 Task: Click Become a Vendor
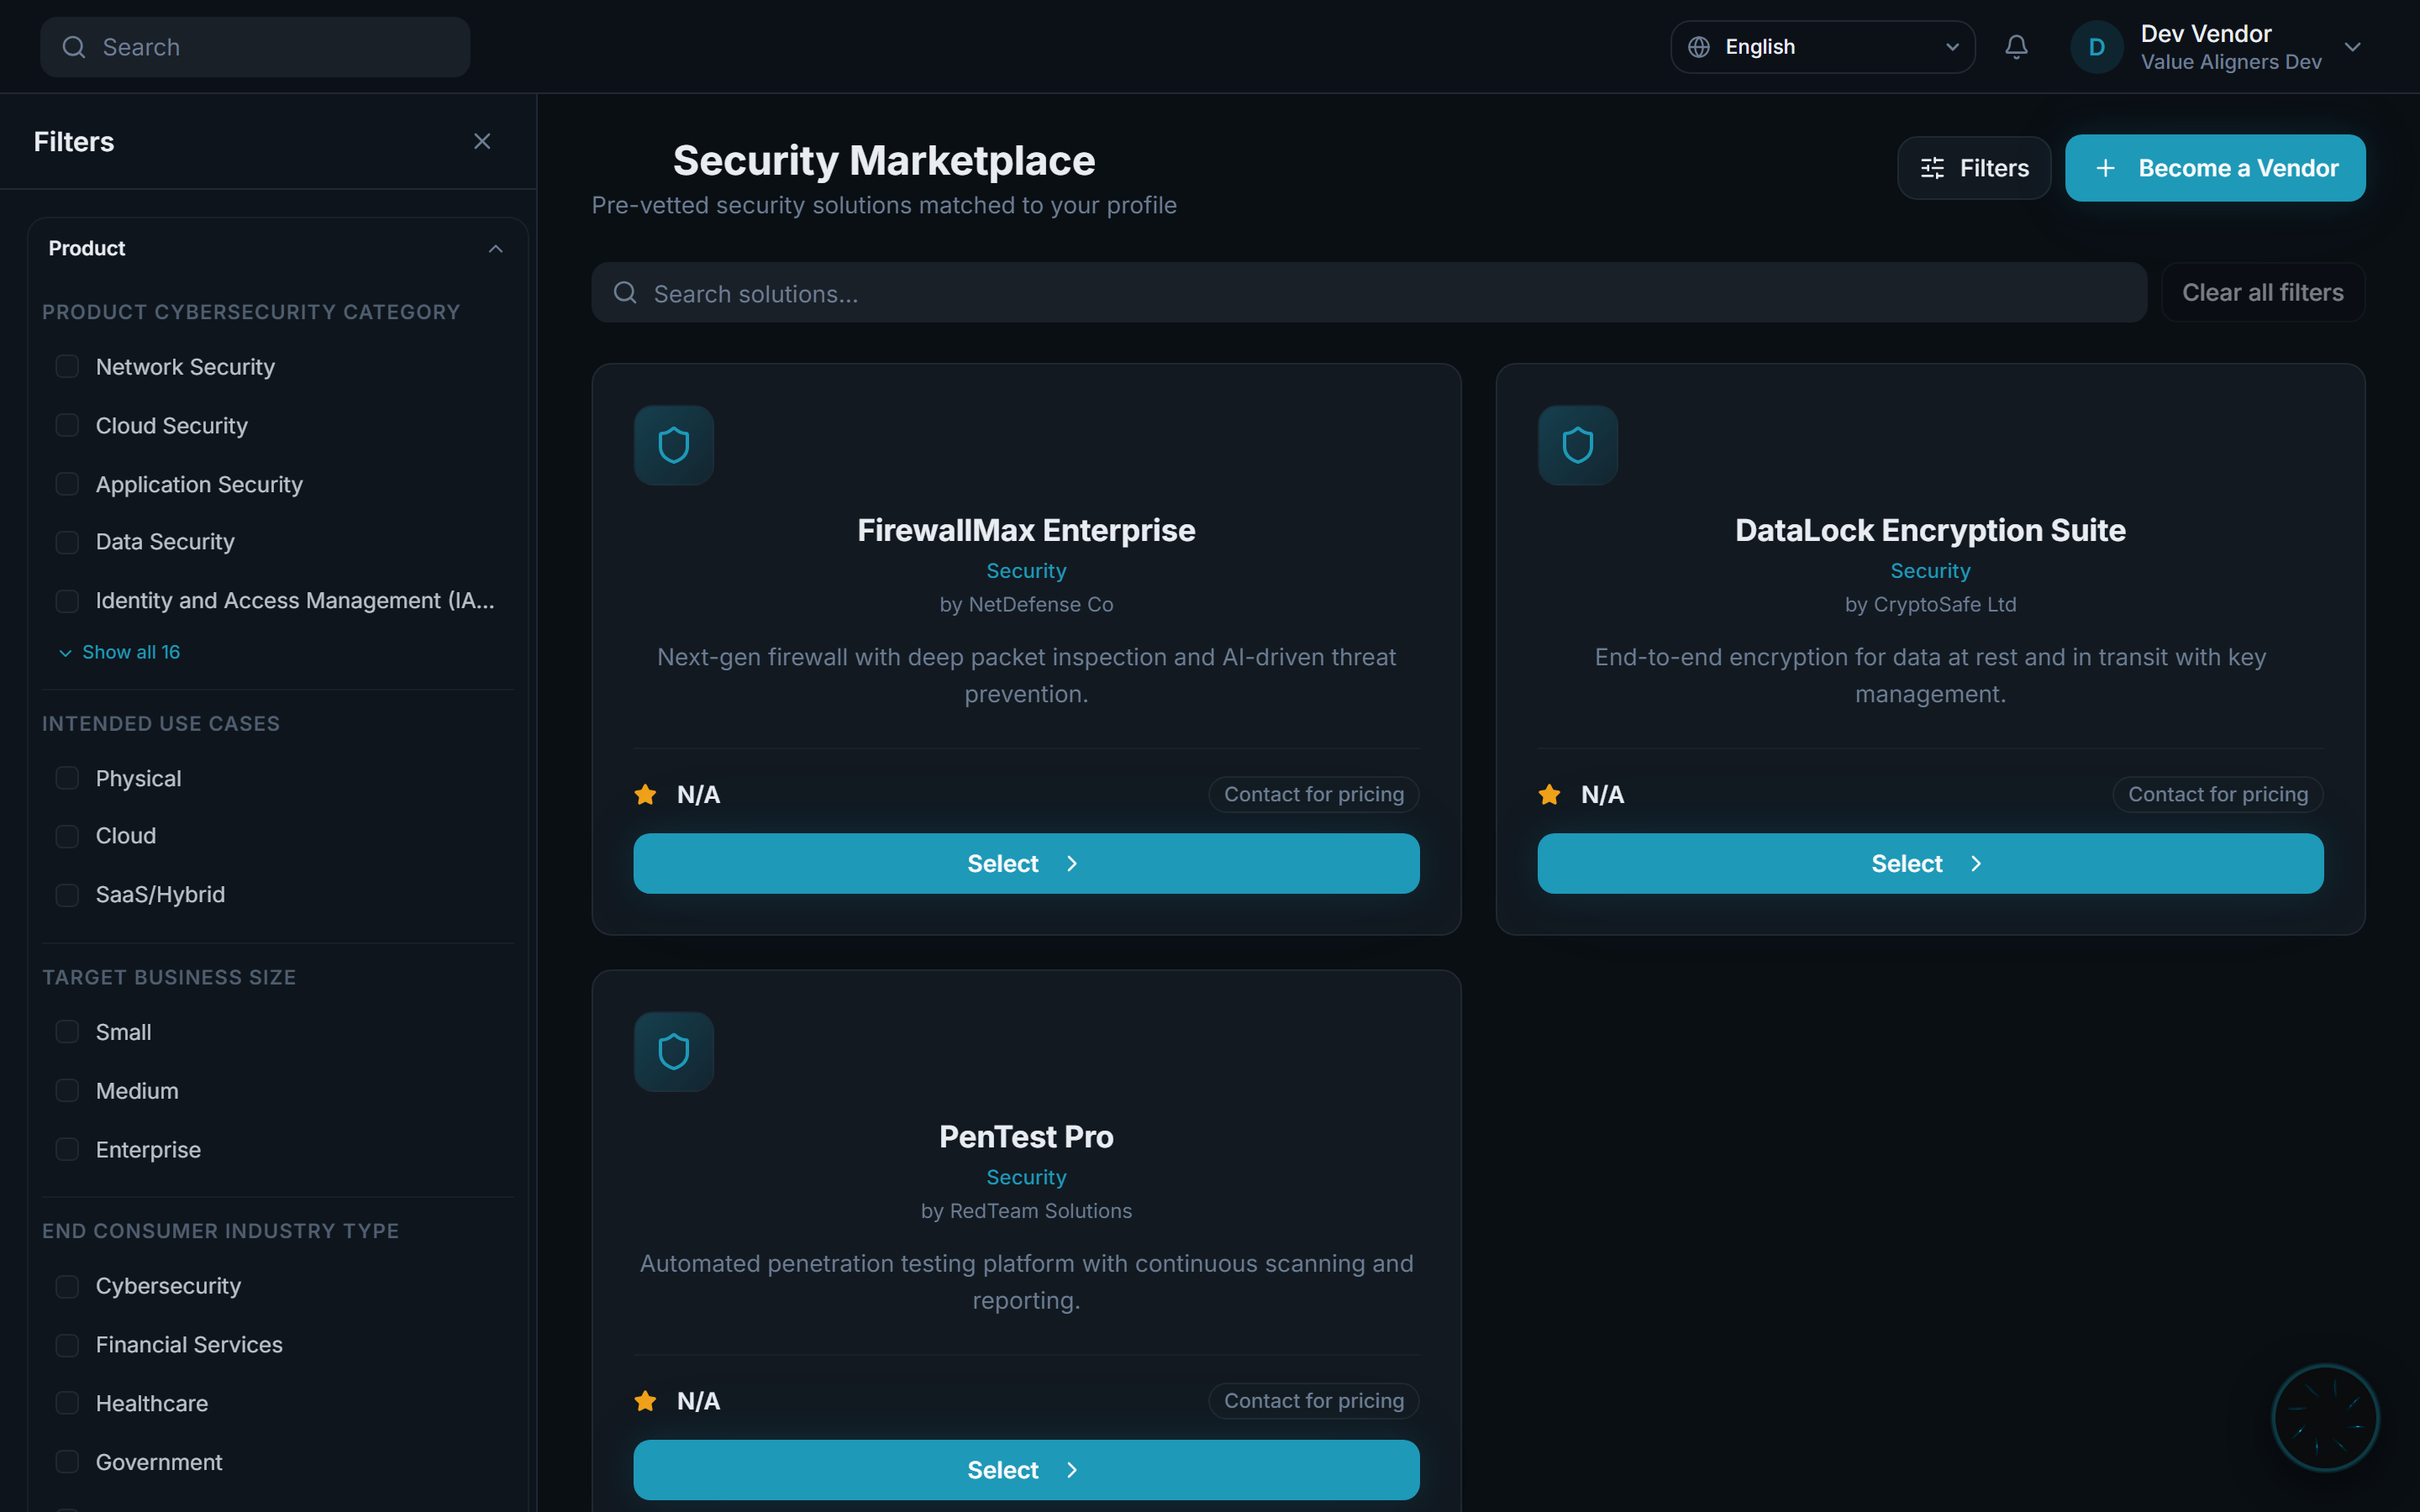(2215, 168)
